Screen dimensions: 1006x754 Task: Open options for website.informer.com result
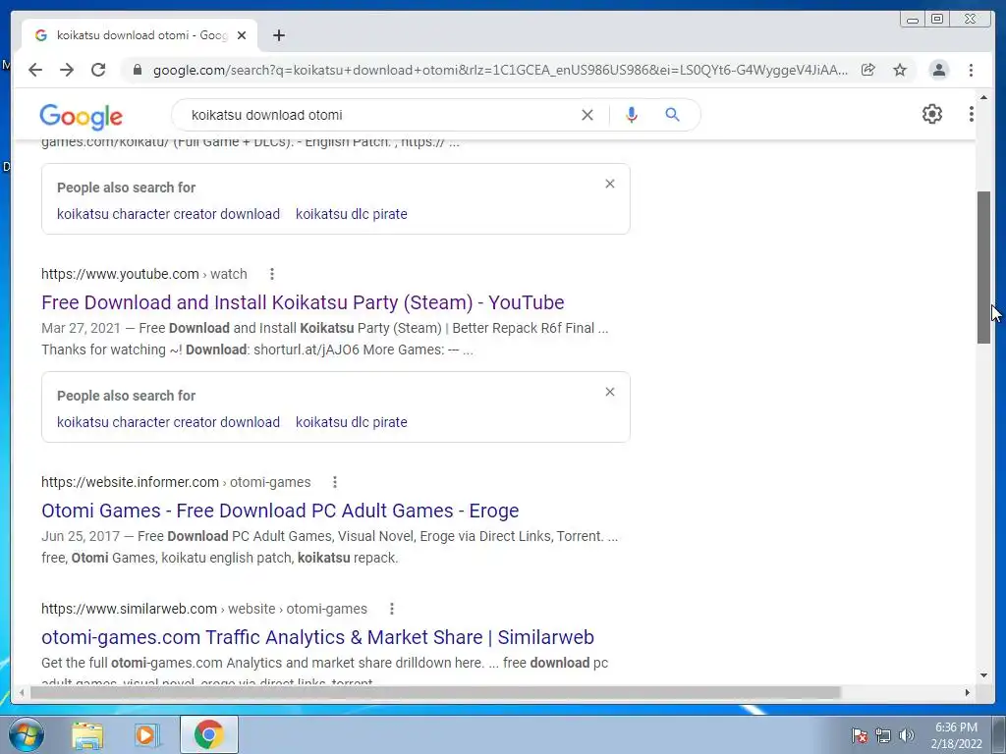coord(335,482)
